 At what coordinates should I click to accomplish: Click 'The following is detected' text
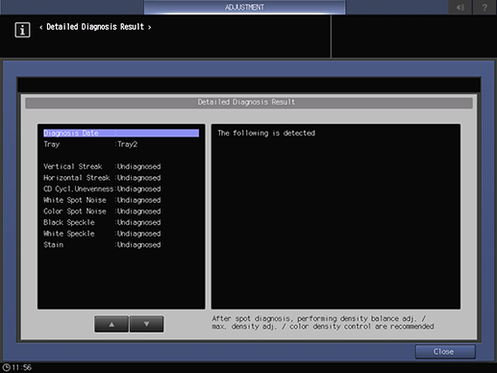tap(266, 133)
